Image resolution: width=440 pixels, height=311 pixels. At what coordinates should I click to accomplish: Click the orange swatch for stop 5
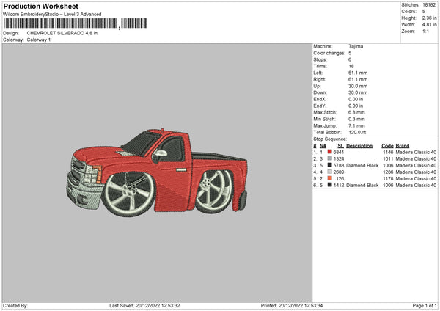tap(330, 179)
